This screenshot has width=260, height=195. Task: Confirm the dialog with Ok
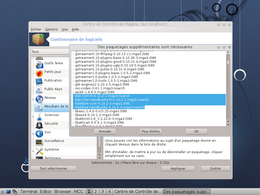(x=196, y=131)
